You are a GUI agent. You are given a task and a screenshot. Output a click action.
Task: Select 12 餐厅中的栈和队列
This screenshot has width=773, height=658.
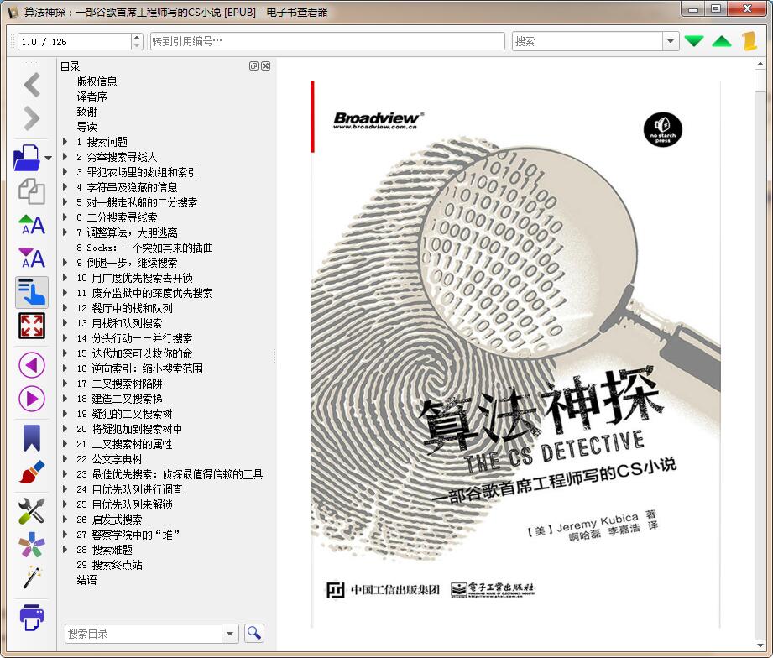coord(124,308)
